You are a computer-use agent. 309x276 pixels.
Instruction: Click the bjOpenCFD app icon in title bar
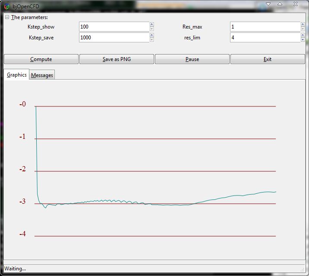point(6,6)
